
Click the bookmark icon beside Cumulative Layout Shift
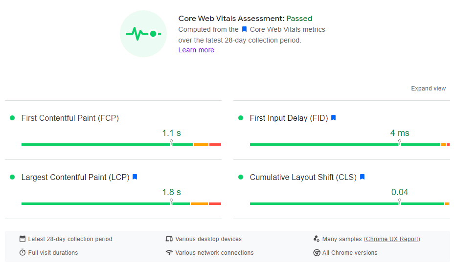[x=363, y=177]
